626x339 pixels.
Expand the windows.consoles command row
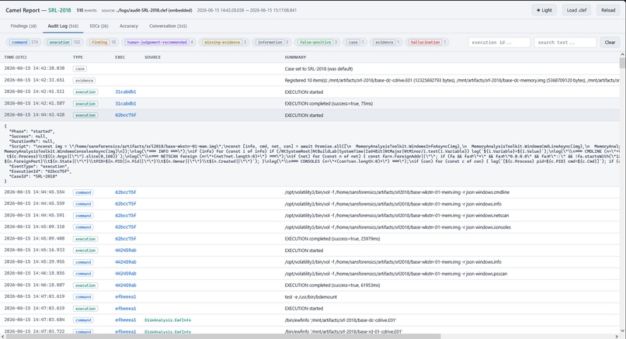310,227
